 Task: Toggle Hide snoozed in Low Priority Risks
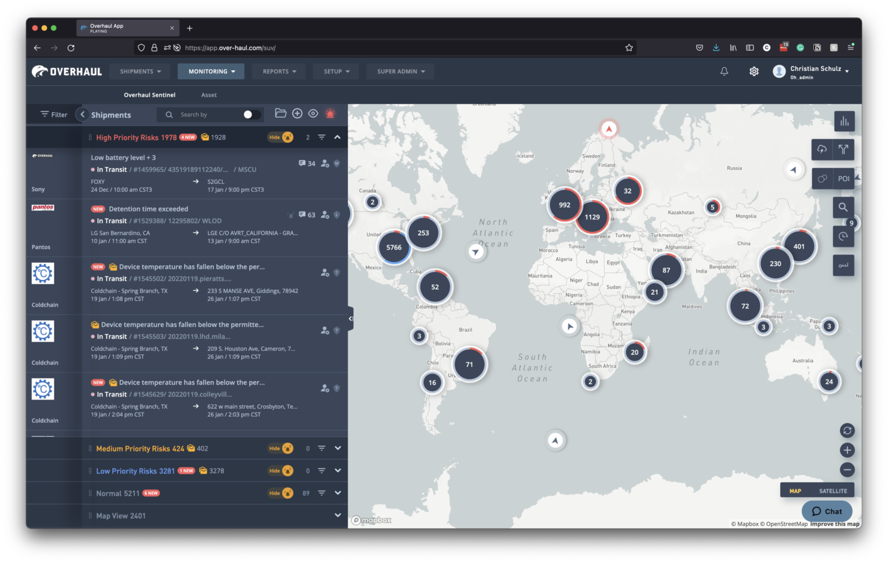coord(281,471)
